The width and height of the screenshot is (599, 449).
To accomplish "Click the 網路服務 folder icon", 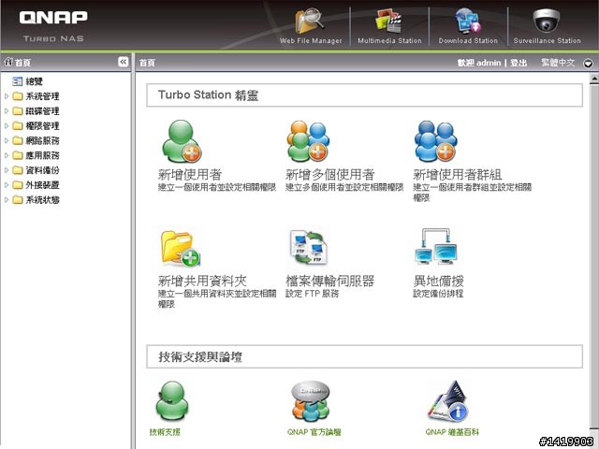I will click(x=18, y=140).
